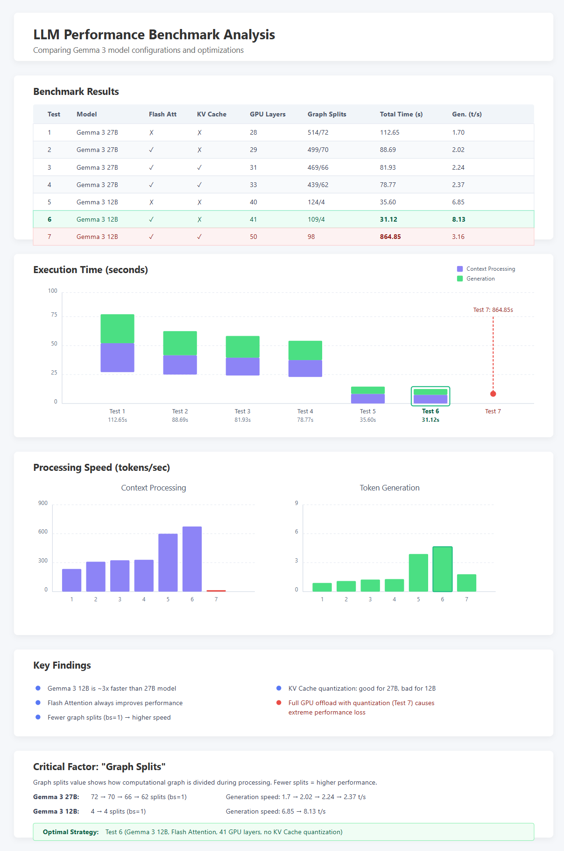This screenshot has height=851, width=564.
Task: Click the Flash Att checkmark in row 2
Action: [151, 150]
